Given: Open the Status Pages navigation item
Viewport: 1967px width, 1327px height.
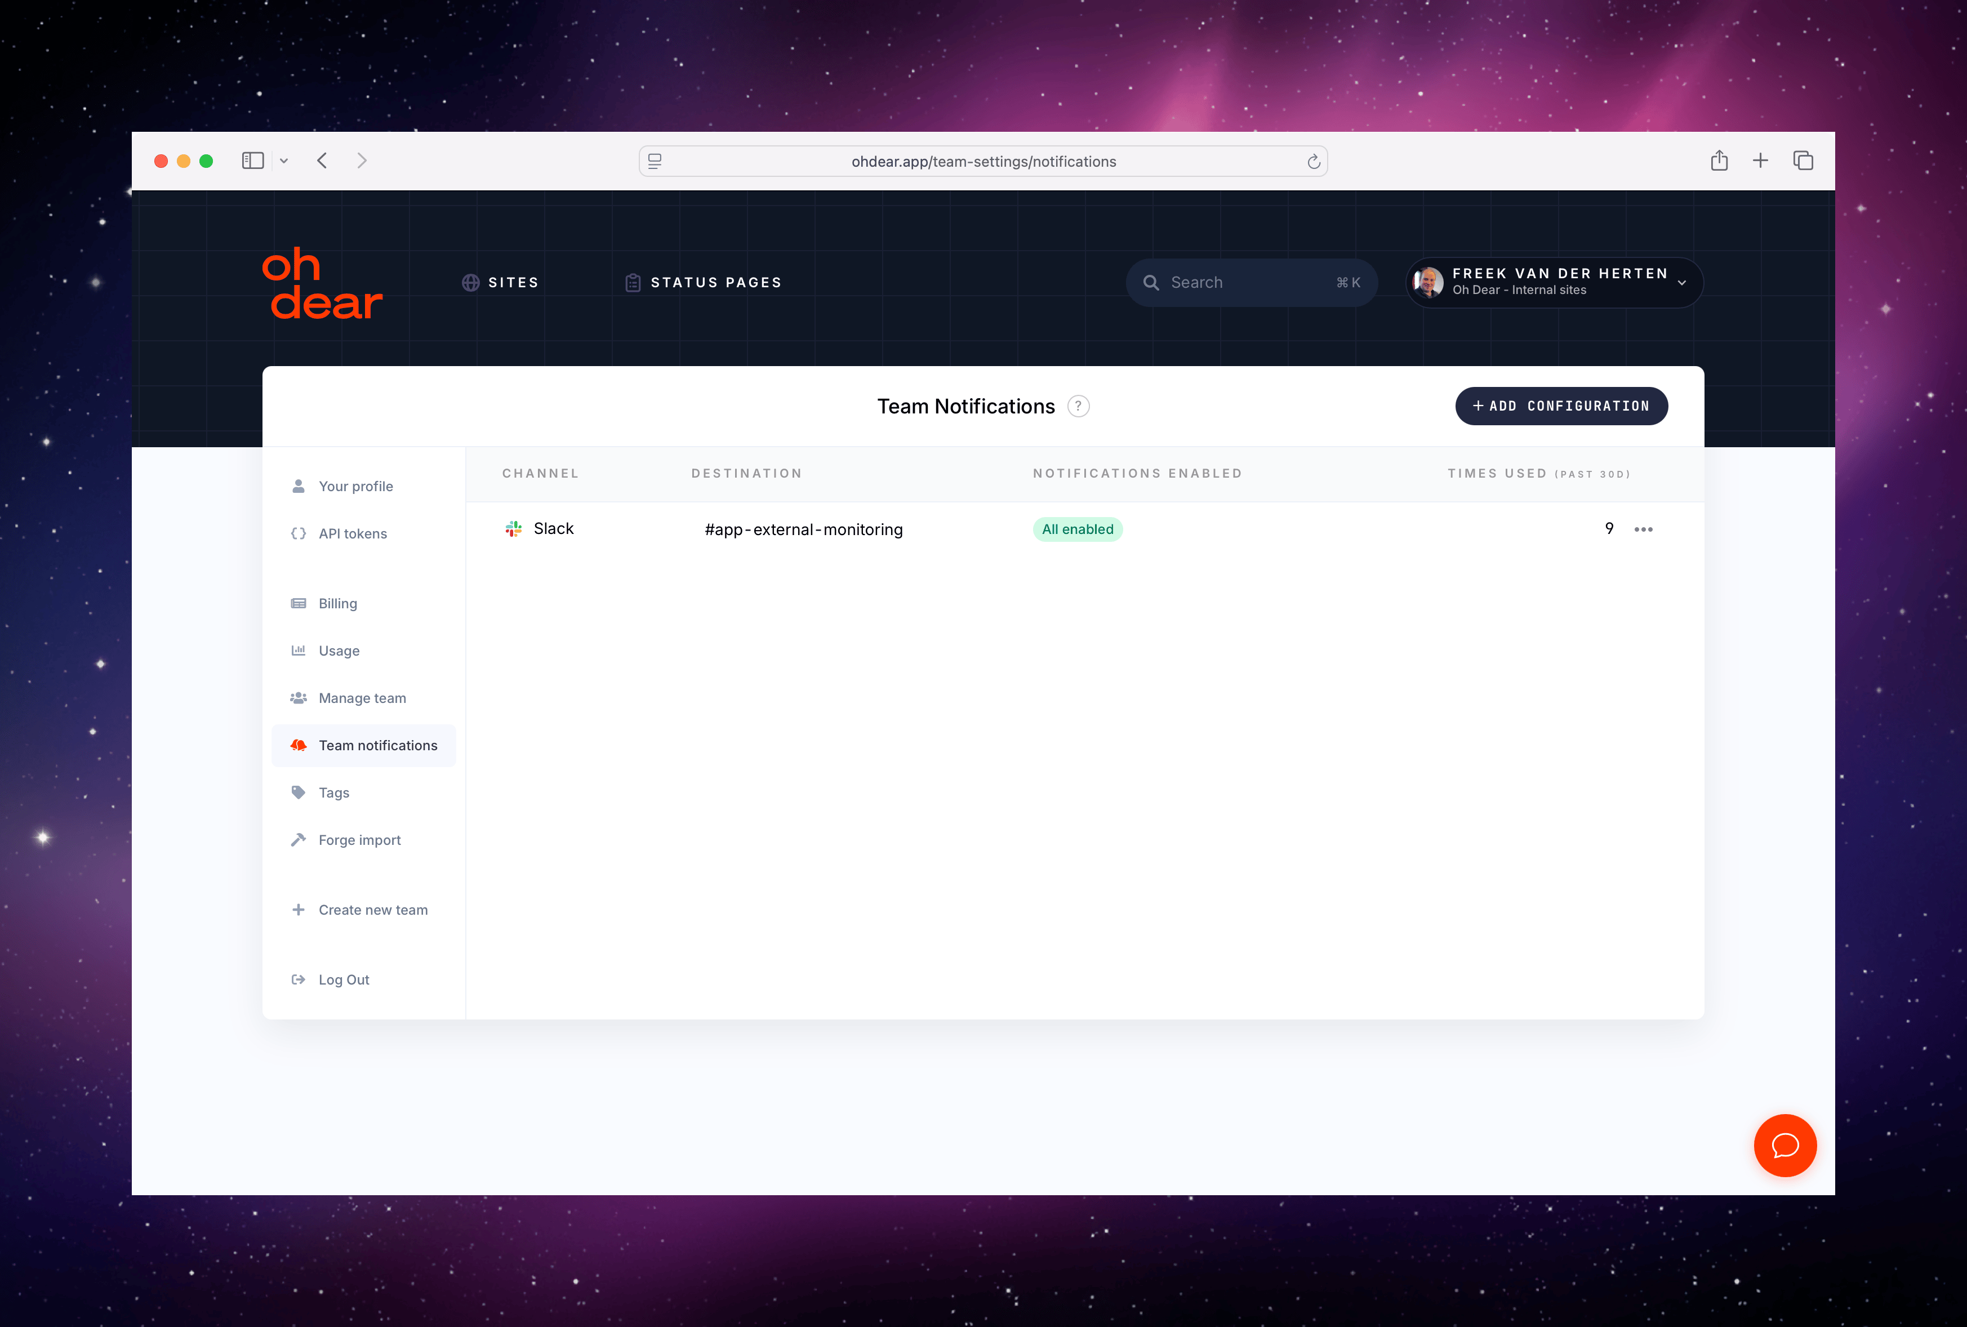Looking at the screenshot, I should (704, 283).
